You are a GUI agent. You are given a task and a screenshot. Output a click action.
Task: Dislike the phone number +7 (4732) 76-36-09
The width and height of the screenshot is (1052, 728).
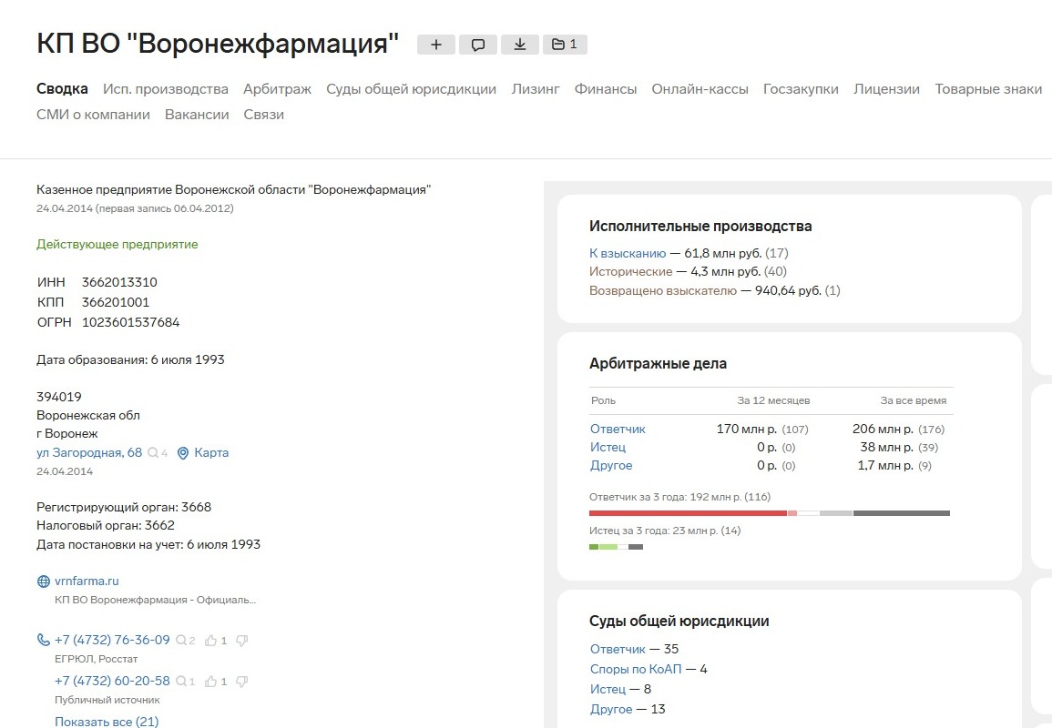[241, 641]
